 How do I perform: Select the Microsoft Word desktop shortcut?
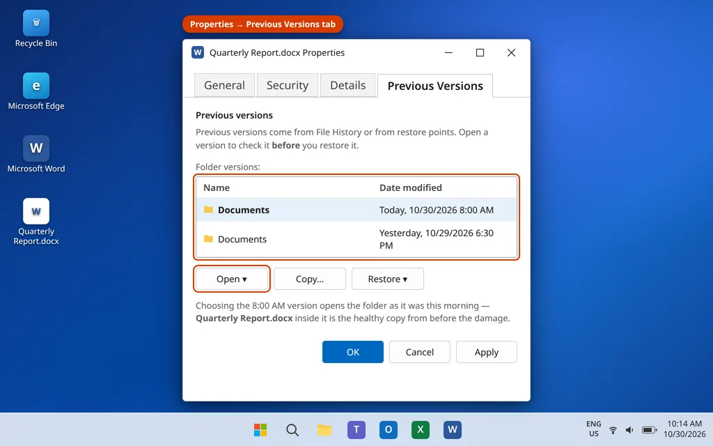pyautogui.click(x=36, y=154)
